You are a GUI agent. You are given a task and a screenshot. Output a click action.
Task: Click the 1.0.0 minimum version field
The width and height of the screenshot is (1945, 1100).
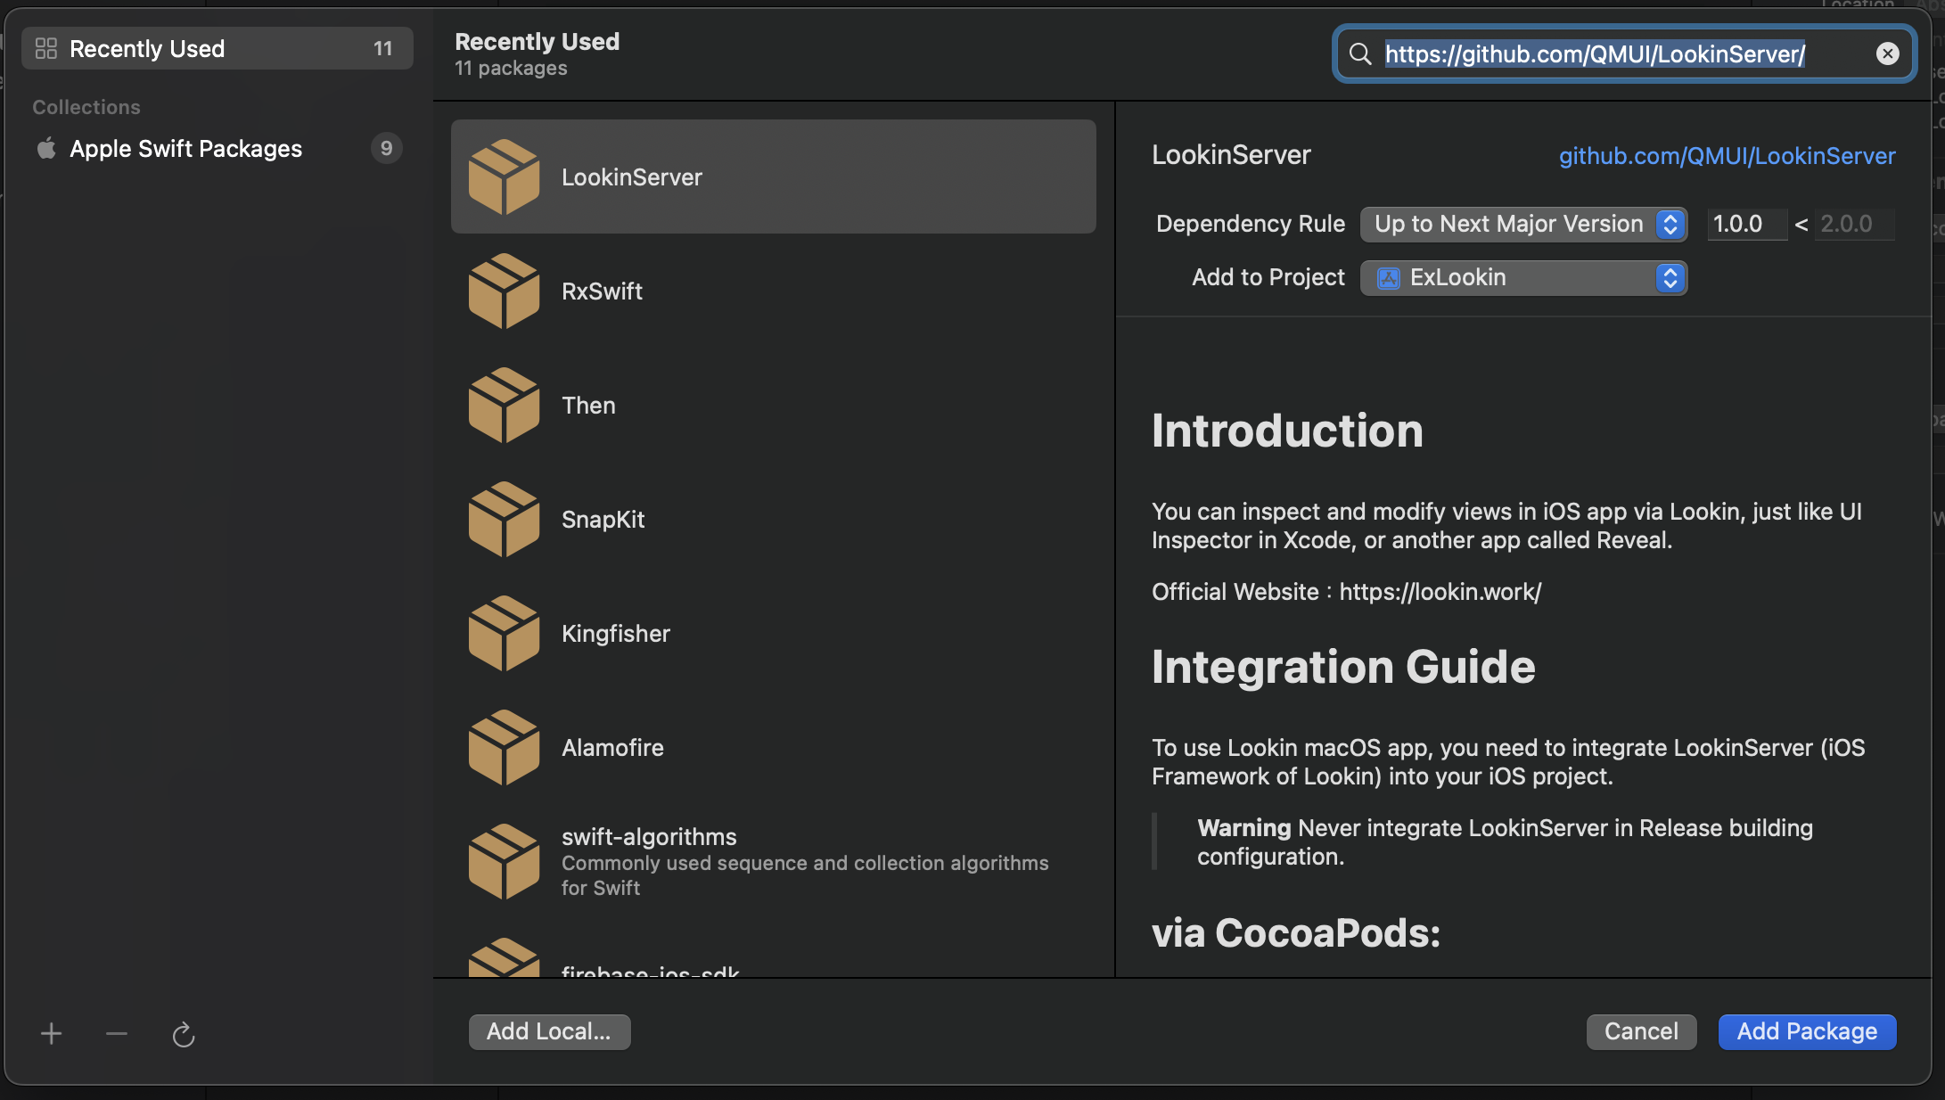pyautogui.click(x=1745, y=225)
